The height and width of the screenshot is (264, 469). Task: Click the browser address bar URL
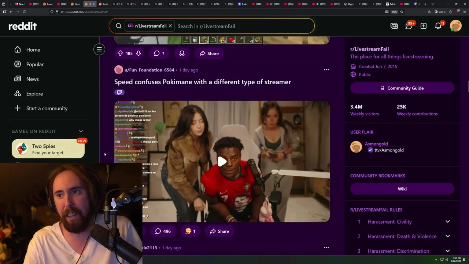pyautogui.click(x=86, y=12)
